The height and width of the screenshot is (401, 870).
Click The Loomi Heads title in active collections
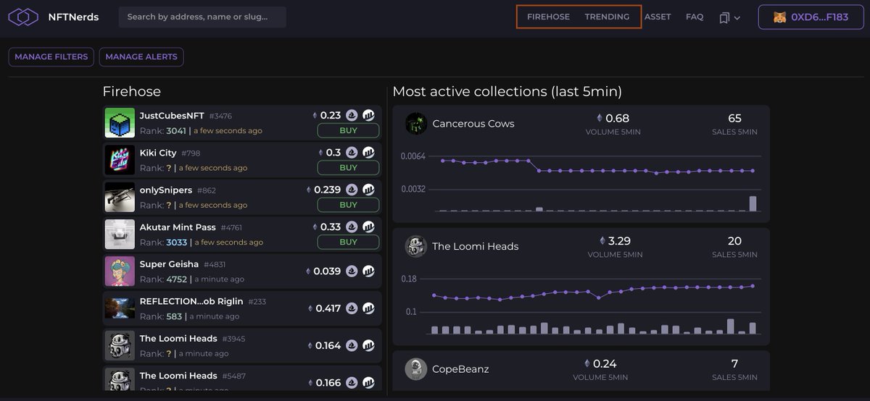[476, 246]
